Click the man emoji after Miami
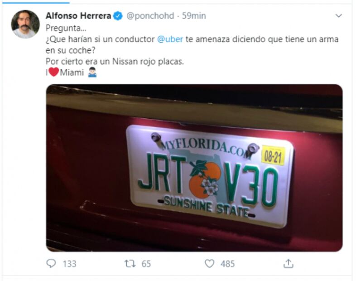This screenshot has height=281, width=356. click(92, 72)
